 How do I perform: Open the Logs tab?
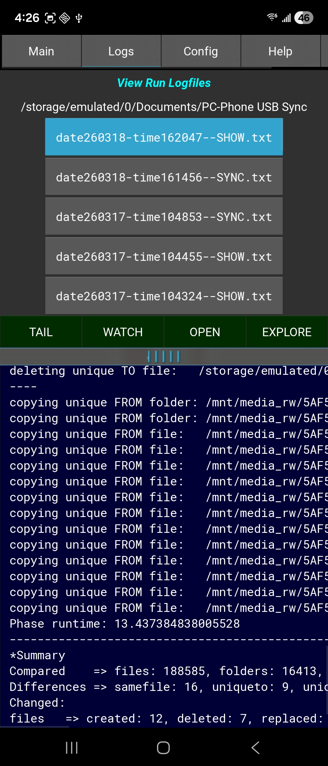121,51
